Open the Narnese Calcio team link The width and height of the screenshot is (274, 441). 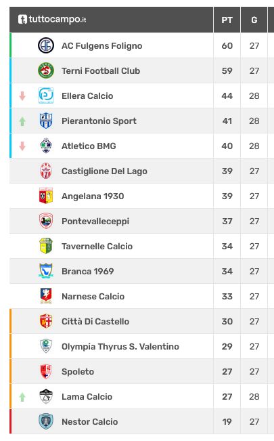click(93, 296)
